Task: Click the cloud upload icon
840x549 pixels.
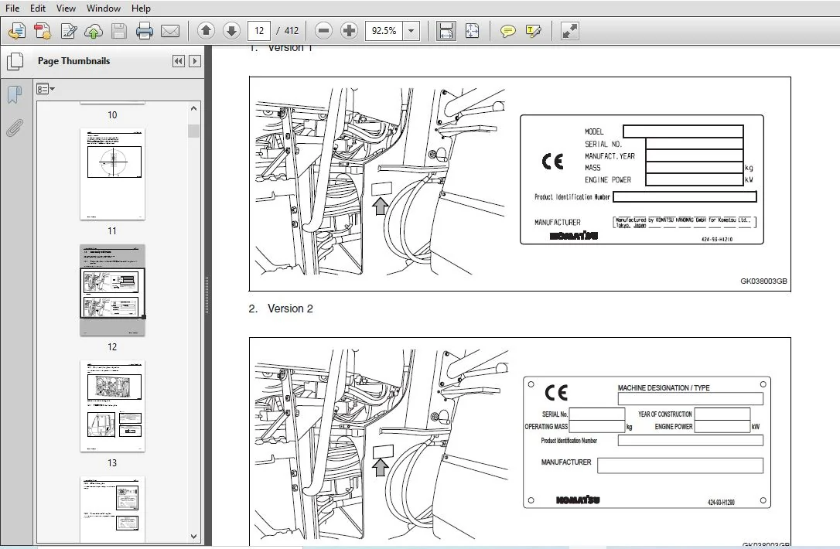Action: pos(94,31)
